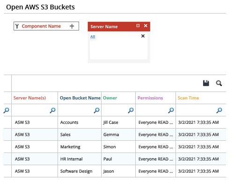Click search icon under Permissions column
Viewport: 234px width, 183px height.
tap(171, 110)
